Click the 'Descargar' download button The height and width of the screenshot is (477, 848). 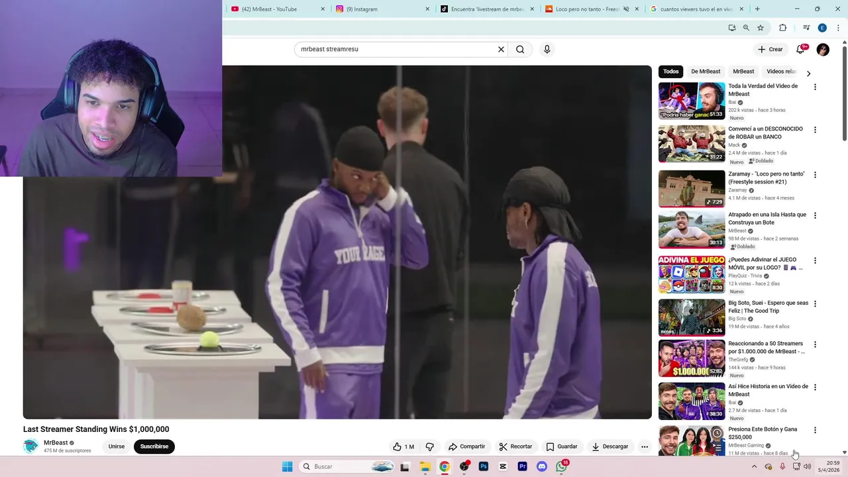[x=609, y=447]
